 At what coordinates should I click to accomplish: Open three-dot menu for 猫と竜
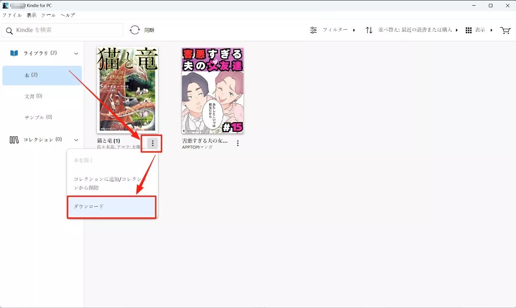point(152,143)
